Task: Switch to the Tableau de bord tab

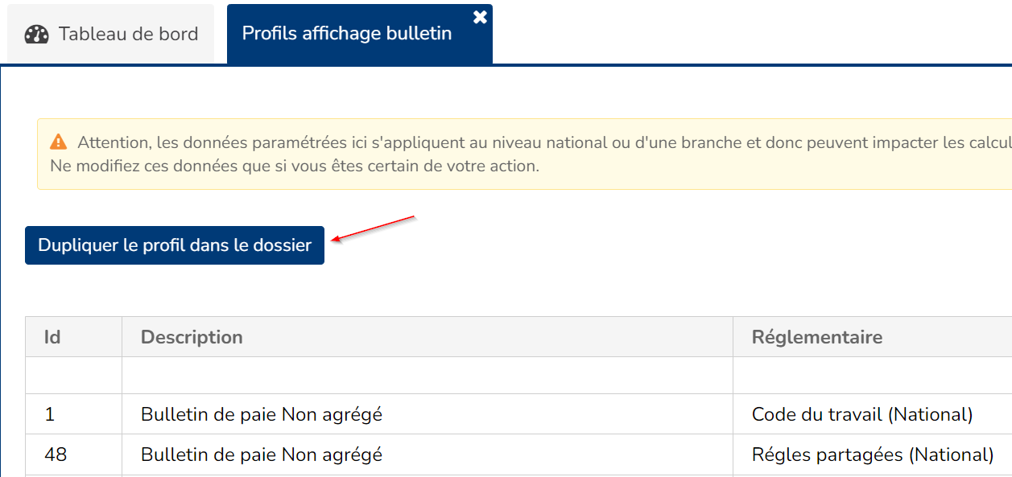Action: click(x=111, y=34)
